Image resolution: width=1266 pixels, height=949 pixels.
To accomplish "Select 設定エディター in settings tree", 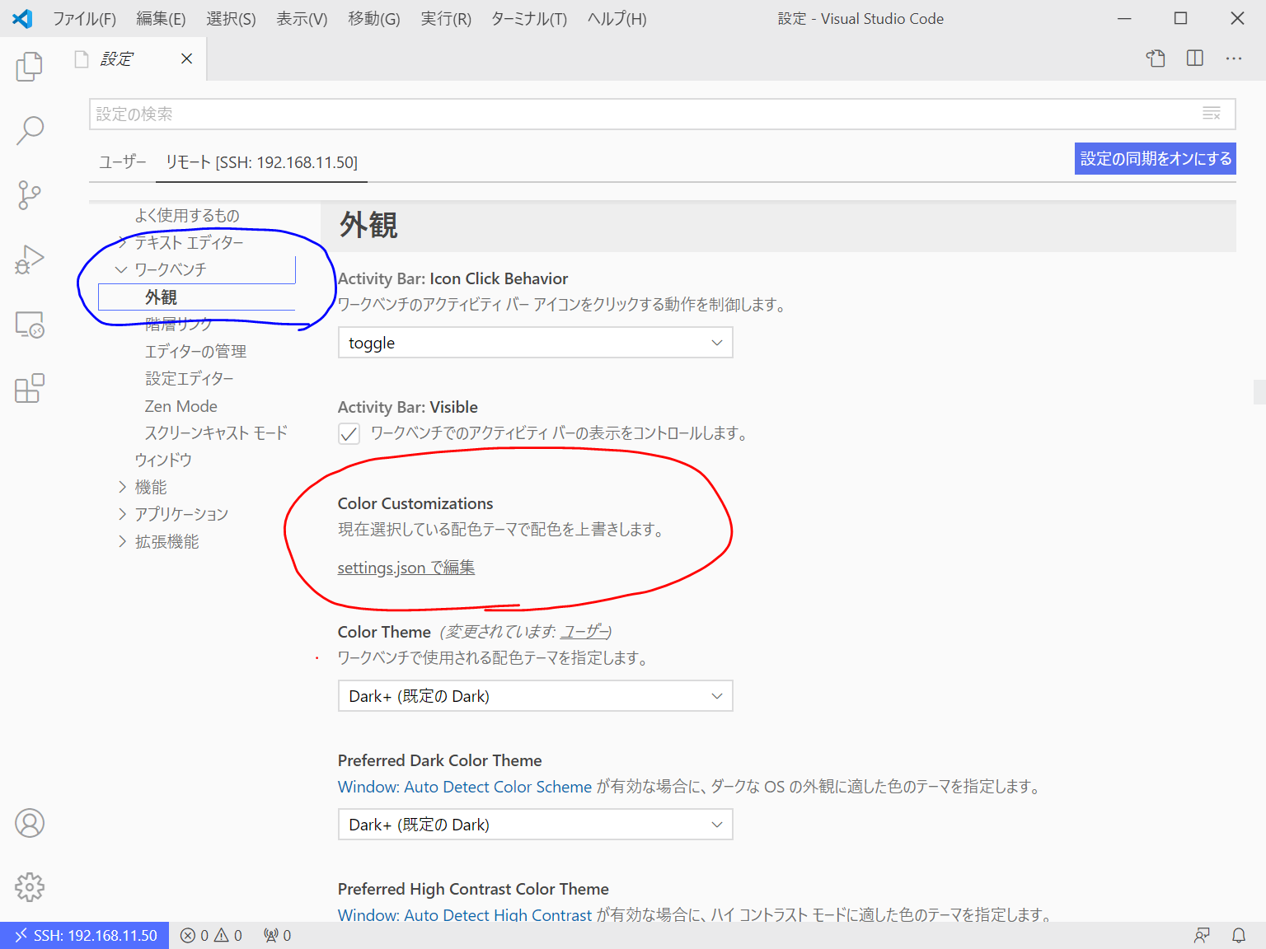I will pyautogui.click(x=190, y=378).
